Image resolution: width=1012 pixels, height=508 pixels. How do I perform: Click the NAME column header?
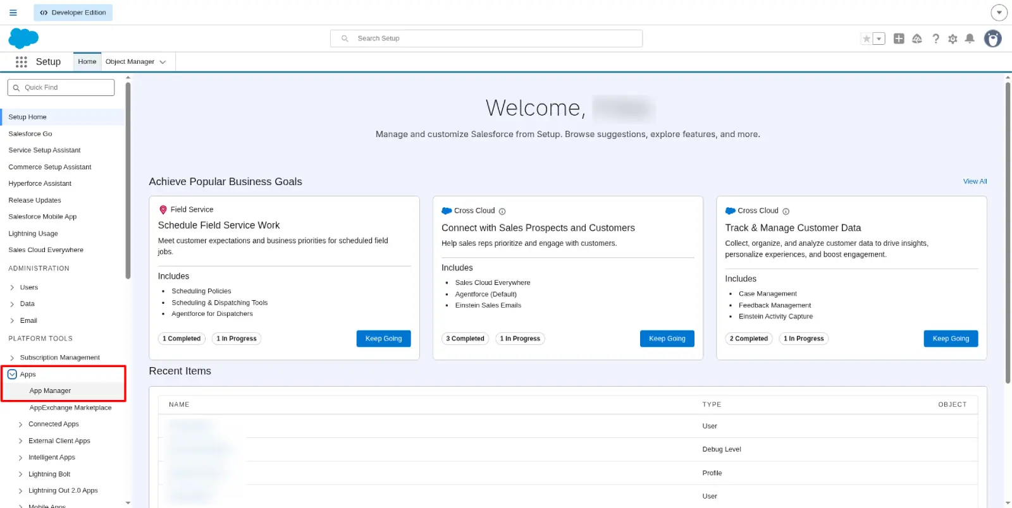[179, 405]
